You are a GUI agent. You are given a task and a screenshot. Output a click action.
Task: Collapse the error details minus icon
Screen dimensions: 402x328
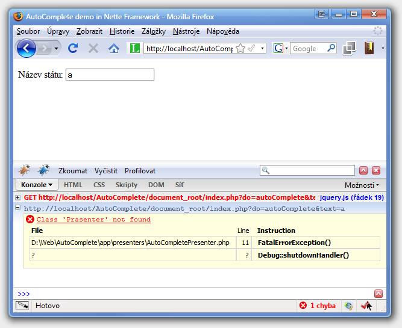coord(17,208)
